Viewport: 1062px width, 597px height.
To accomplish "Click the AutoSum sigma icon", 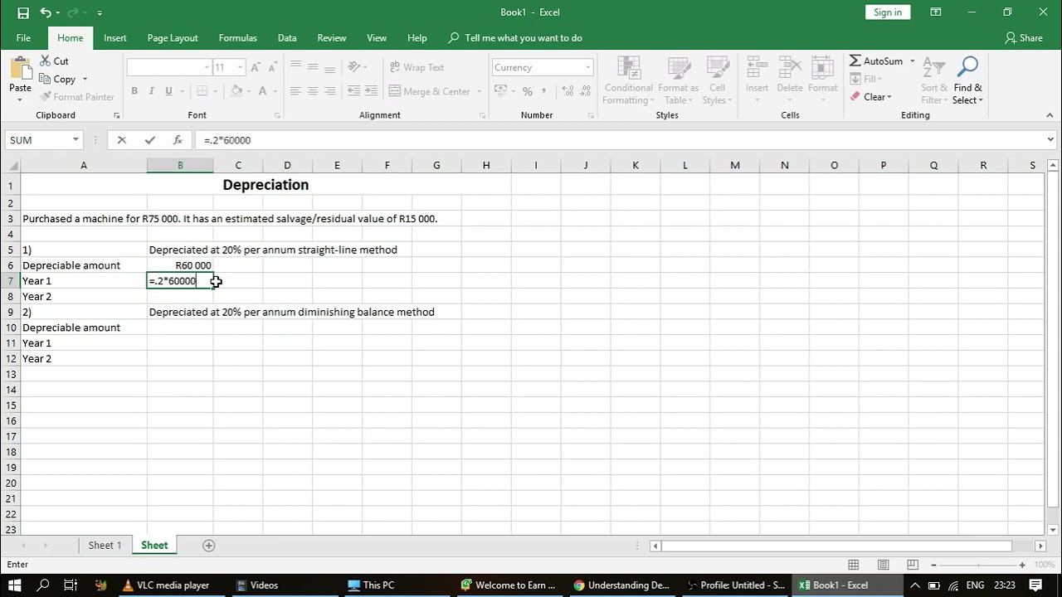I will (x=855, y=61).
